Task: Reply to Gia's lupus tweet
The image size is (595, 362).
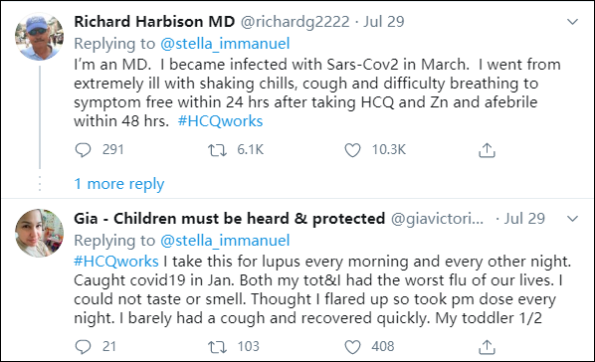Action: coord(83,347)
